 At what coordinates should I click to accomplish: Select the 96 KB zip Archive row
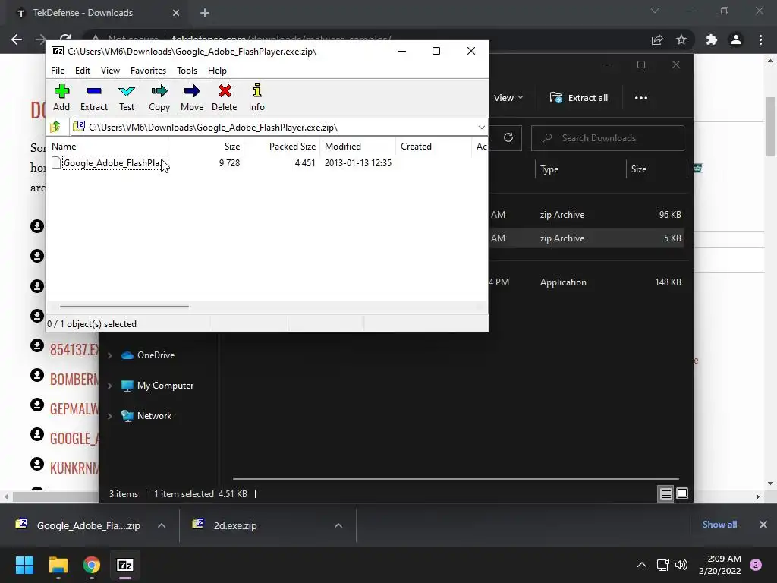coord(587,215)
